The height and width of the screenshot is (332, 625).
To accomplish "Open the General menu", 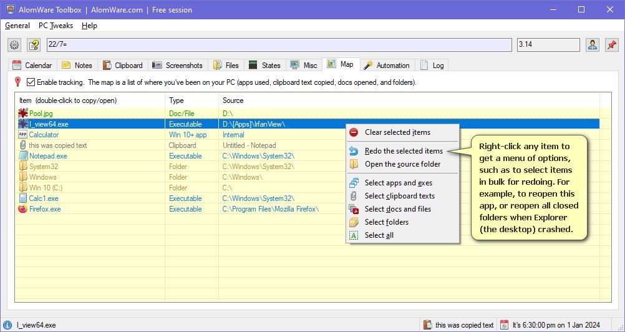I will click(x=17, y=26).
